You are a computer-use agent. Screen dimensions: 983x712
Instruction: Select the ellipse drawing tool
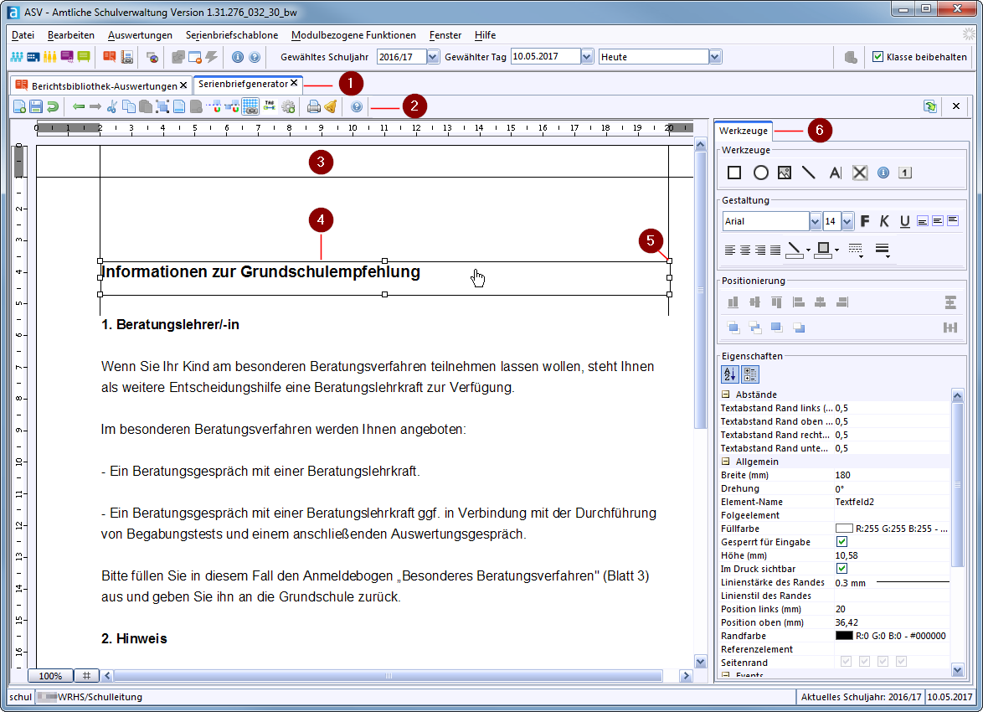click(760, 173)
